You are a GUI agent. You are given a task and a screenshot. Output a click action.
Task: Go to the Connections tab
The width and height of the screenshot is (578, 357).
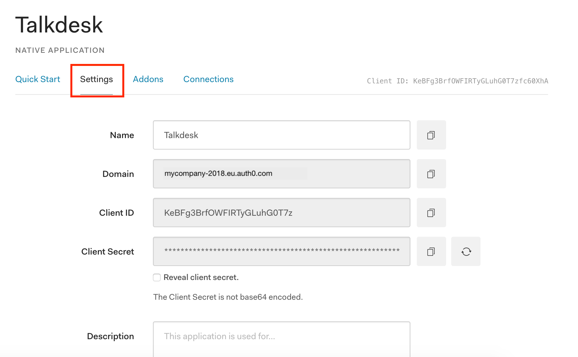click(208, 79)
